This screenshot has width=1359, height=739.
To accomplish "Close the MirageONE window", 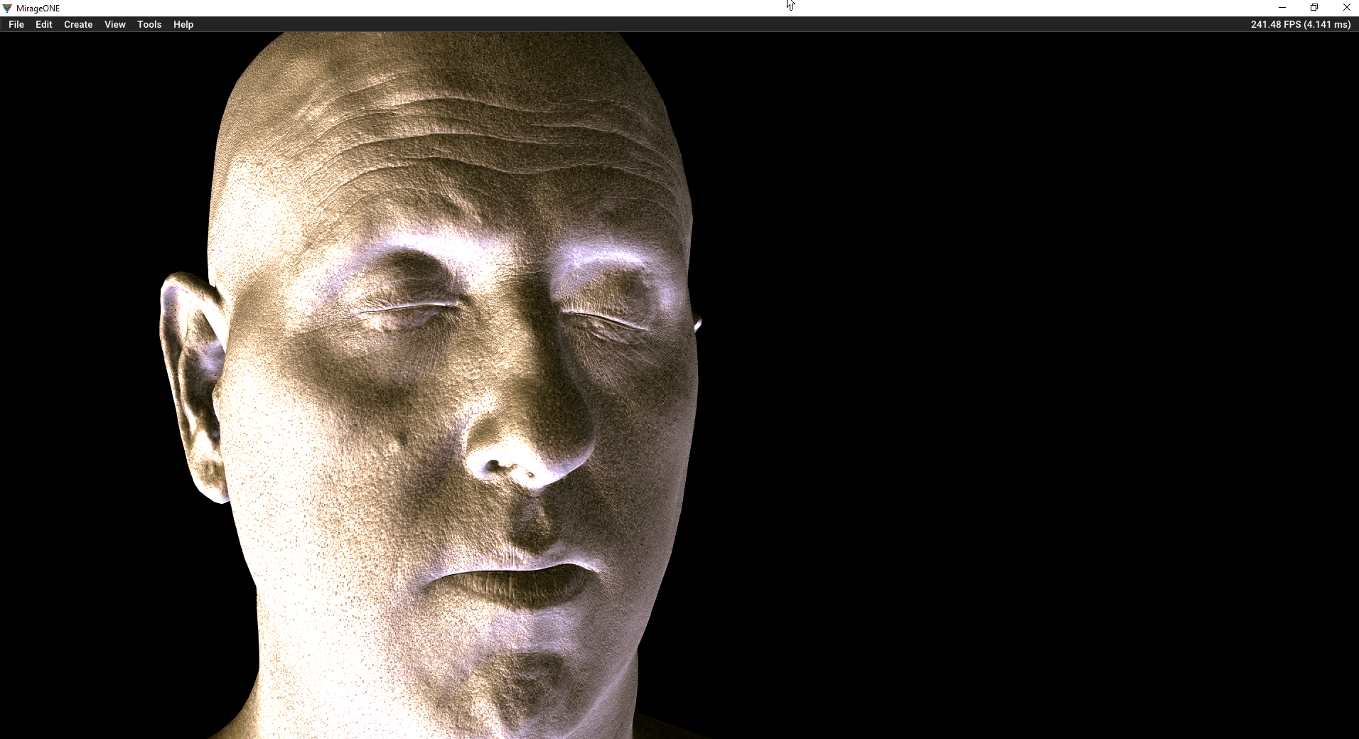I will point(1346,8).
